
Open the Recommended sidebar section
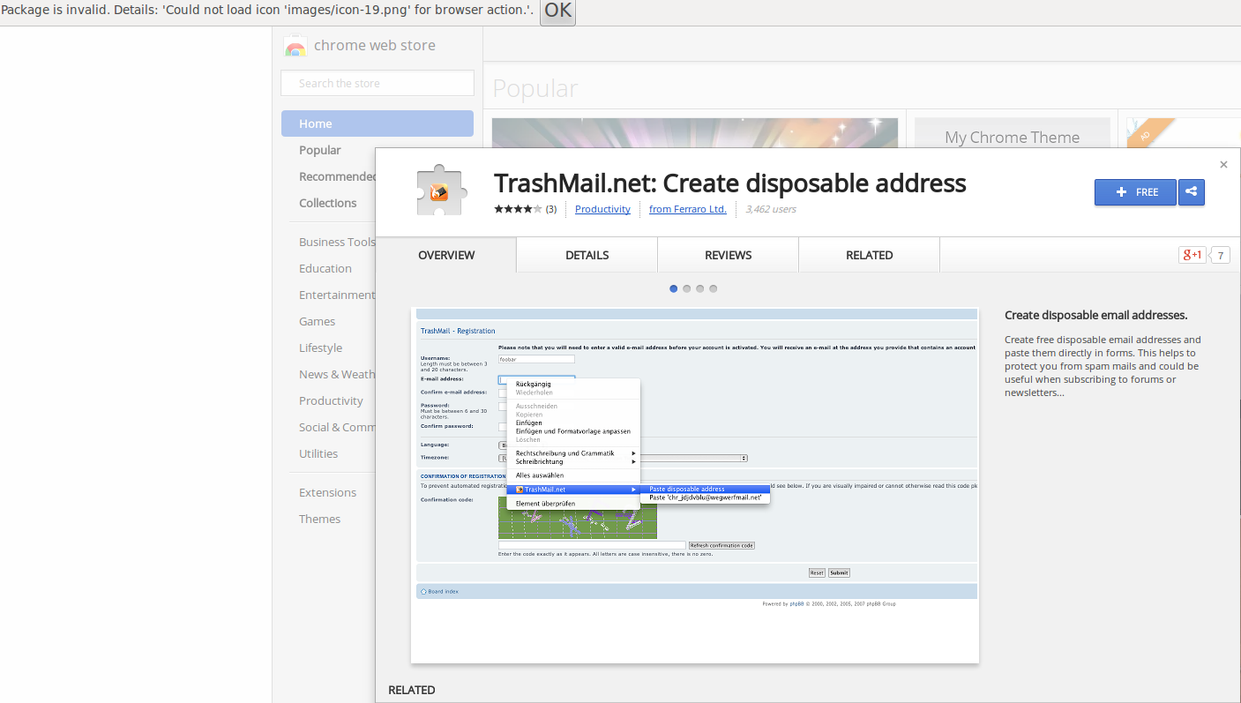(x=337, y=176)
